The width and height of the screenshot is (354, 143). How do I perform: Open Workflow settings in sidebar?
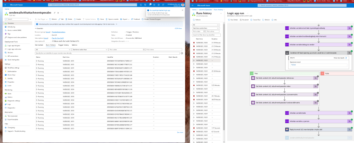point(13,68)
